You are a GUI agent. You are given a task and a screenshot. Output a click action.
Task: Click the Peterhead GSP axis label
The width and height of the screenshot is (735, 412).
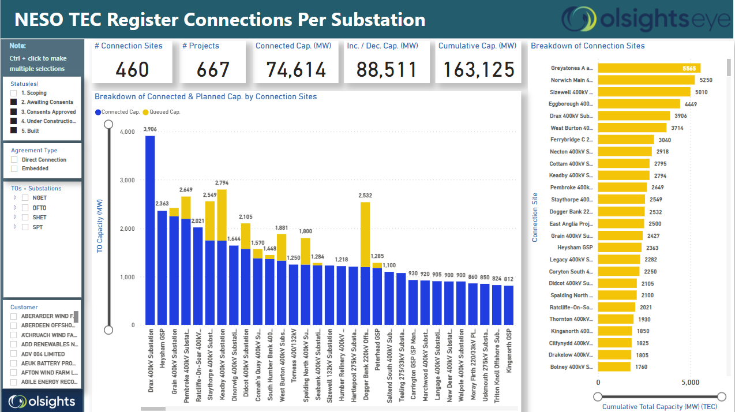[377, 349]
